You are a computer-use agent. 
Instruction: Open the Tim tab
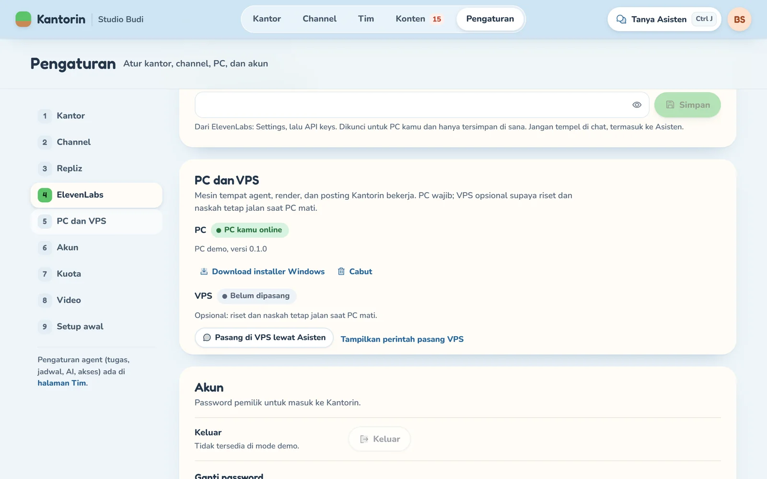click(x=366, y=19)
